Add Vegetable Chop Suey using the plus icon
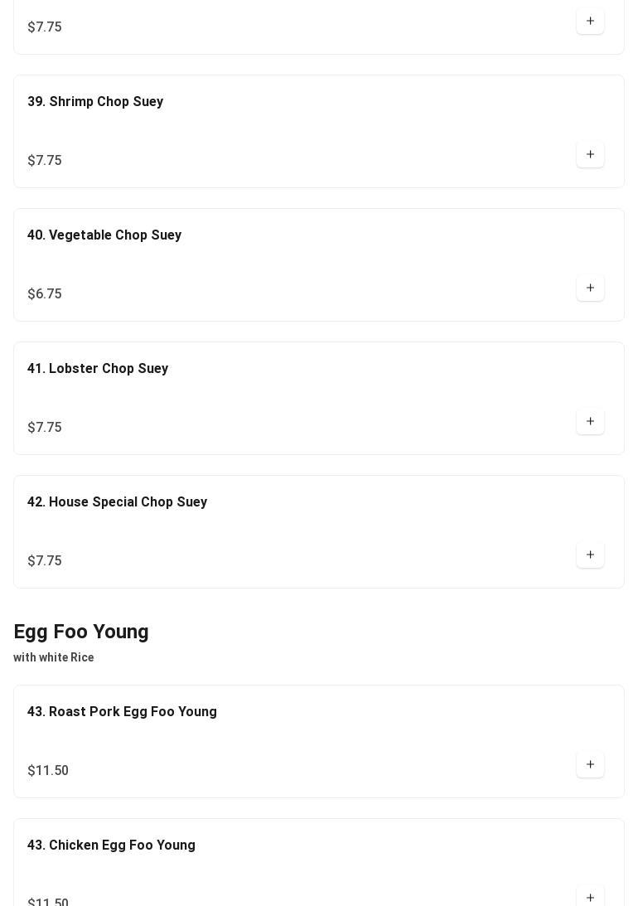Viewport: 638px width, 906px height. click(590, 288)
